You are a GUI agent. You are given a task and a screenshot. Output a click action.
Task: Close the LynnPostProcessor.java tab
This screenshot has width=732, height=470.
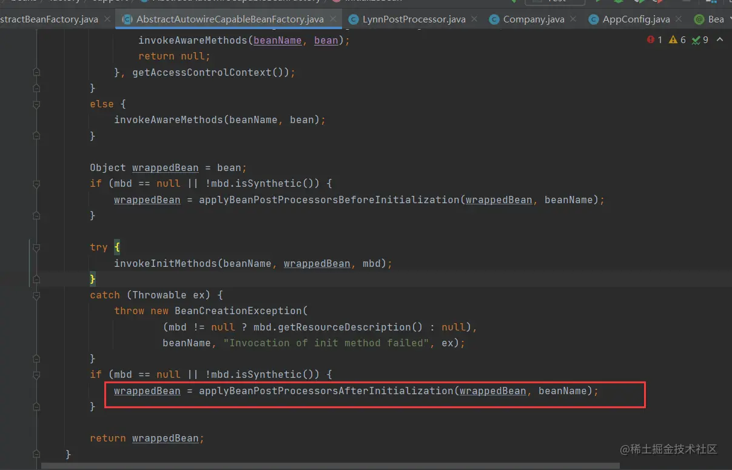[x=475, y=19]
